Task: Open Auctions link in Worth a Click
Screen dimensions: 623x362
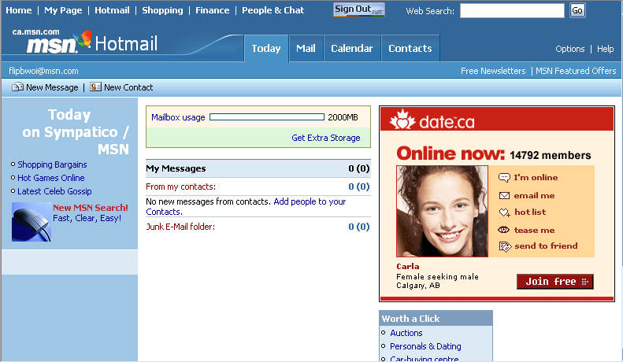Action: point(406,333)
